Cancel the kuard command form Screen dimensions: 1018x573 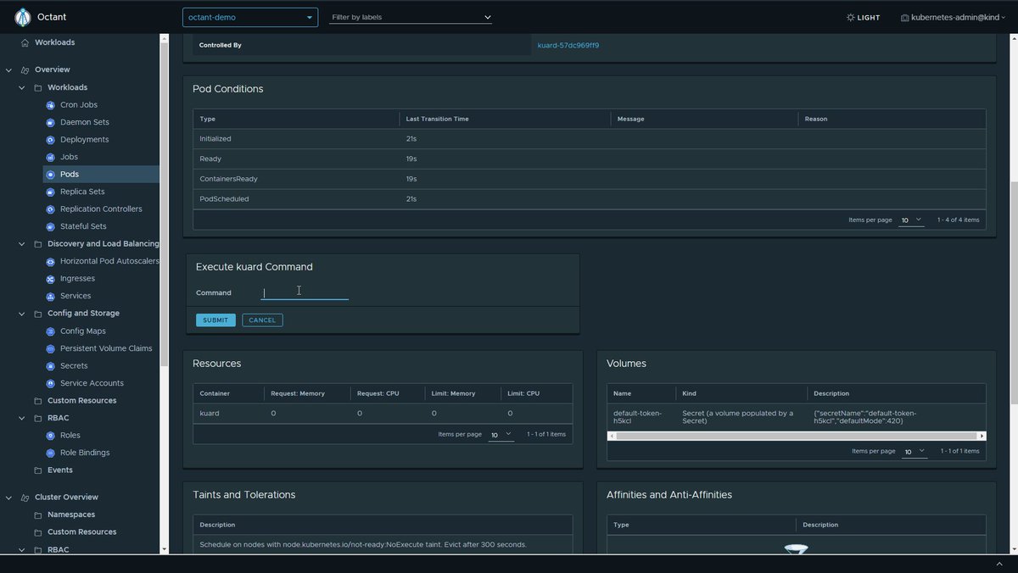pos(262,320)
